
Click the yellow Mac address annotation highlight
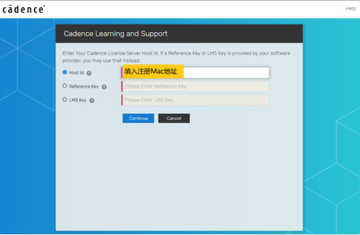[153, 72]
